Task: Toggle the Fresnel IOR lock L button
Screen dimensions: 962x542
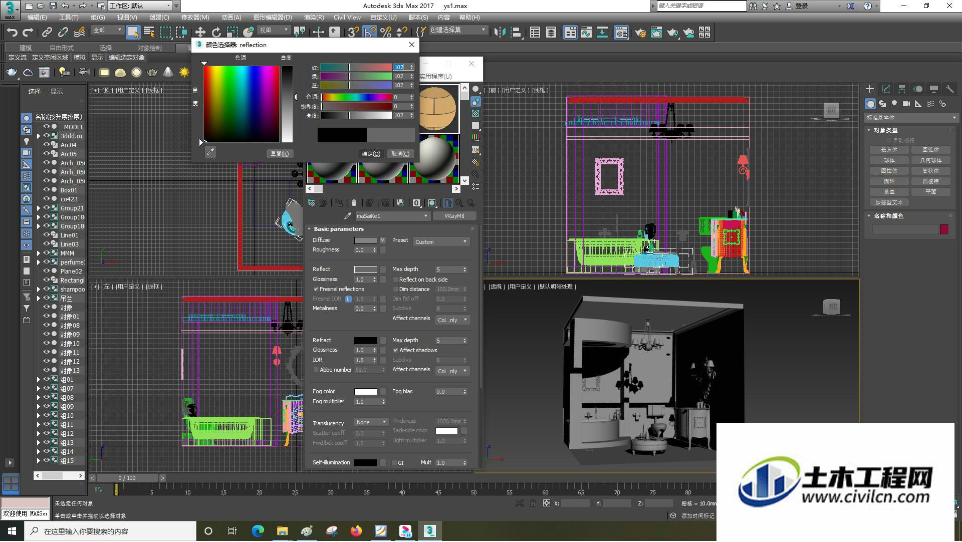Action: pyautogui.click(x=348, y=299)
